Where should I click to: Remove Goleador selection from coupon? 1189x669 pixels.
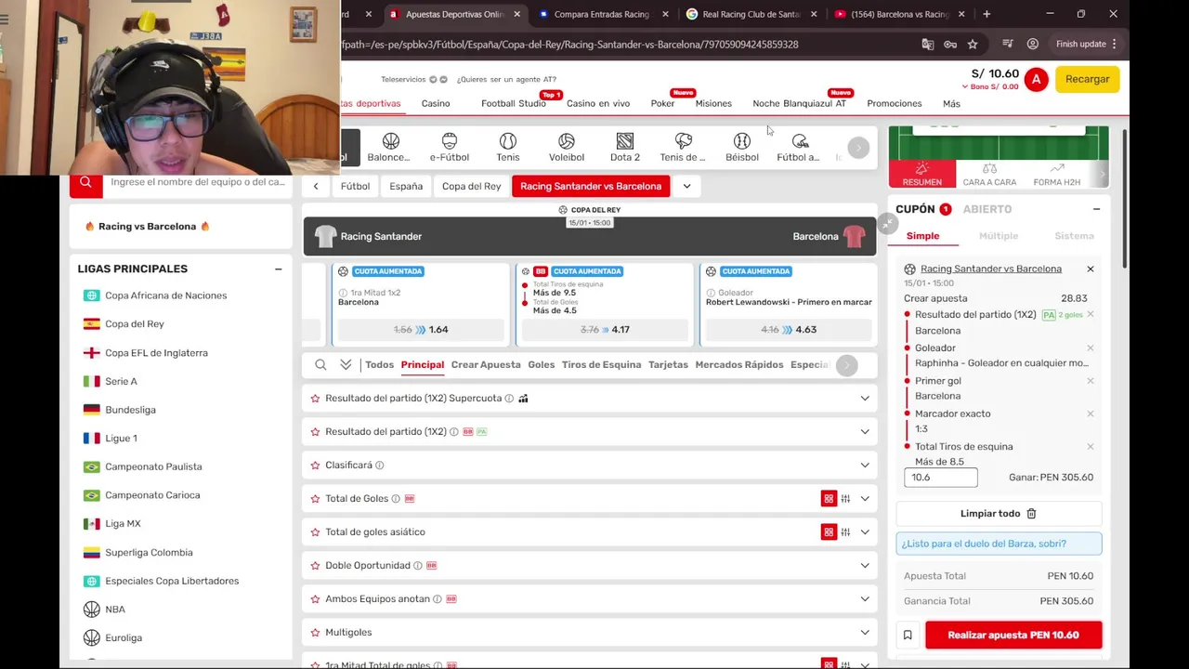pos(1091,348)
